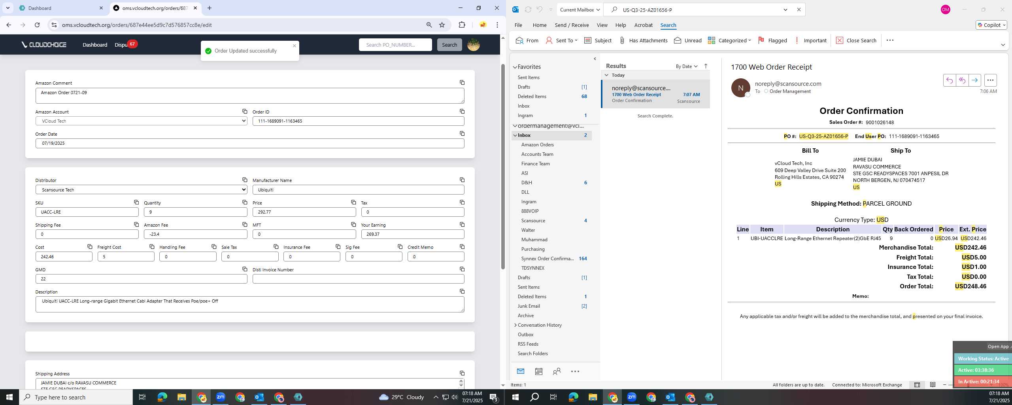Click the Reply All icon in email

962,80
